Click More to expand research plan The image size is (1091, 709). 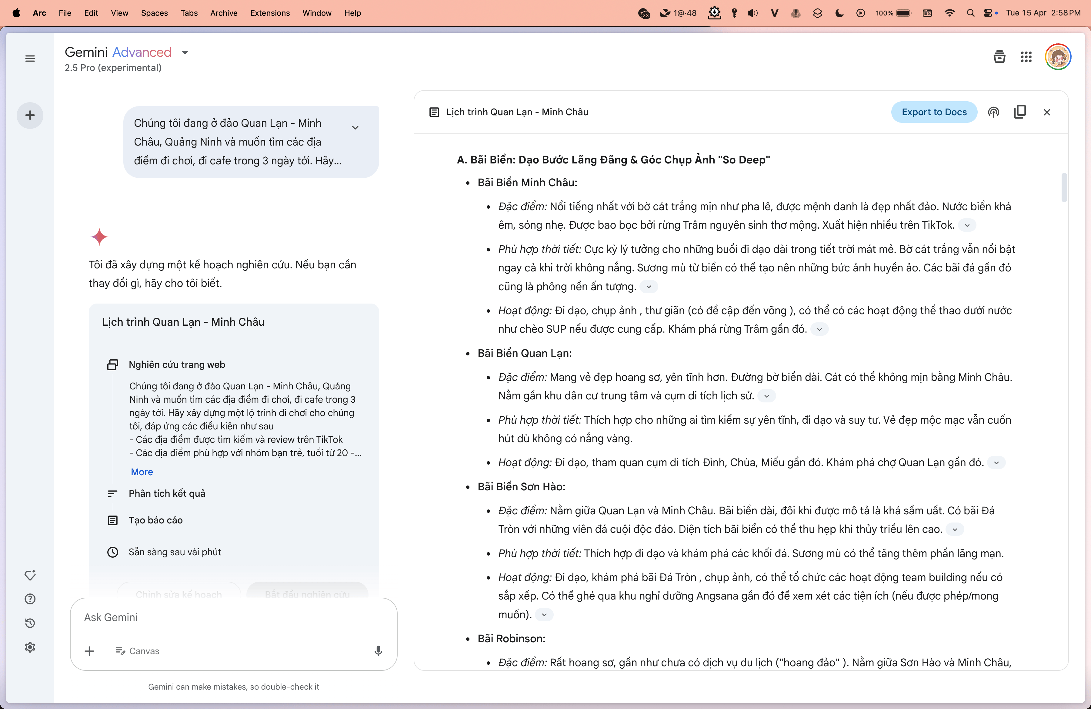pyautogui.click(x=142, y=472)
